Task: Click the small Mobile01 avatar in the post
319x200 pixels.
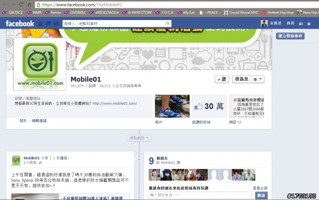Action: click(16, 160)
